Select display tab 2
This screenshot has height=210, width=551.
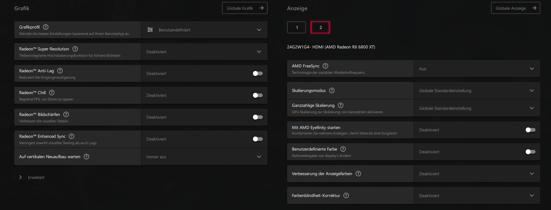[320, 27]
